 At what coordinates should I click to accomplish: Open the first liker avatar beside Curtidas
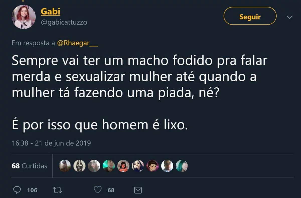click(65, 166)
